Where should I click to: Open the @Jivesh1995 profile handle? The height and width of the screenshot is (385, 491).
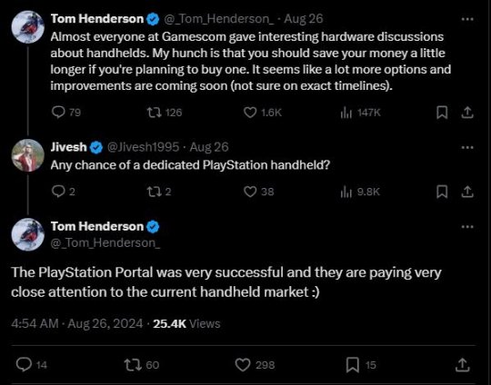(143, 147)
